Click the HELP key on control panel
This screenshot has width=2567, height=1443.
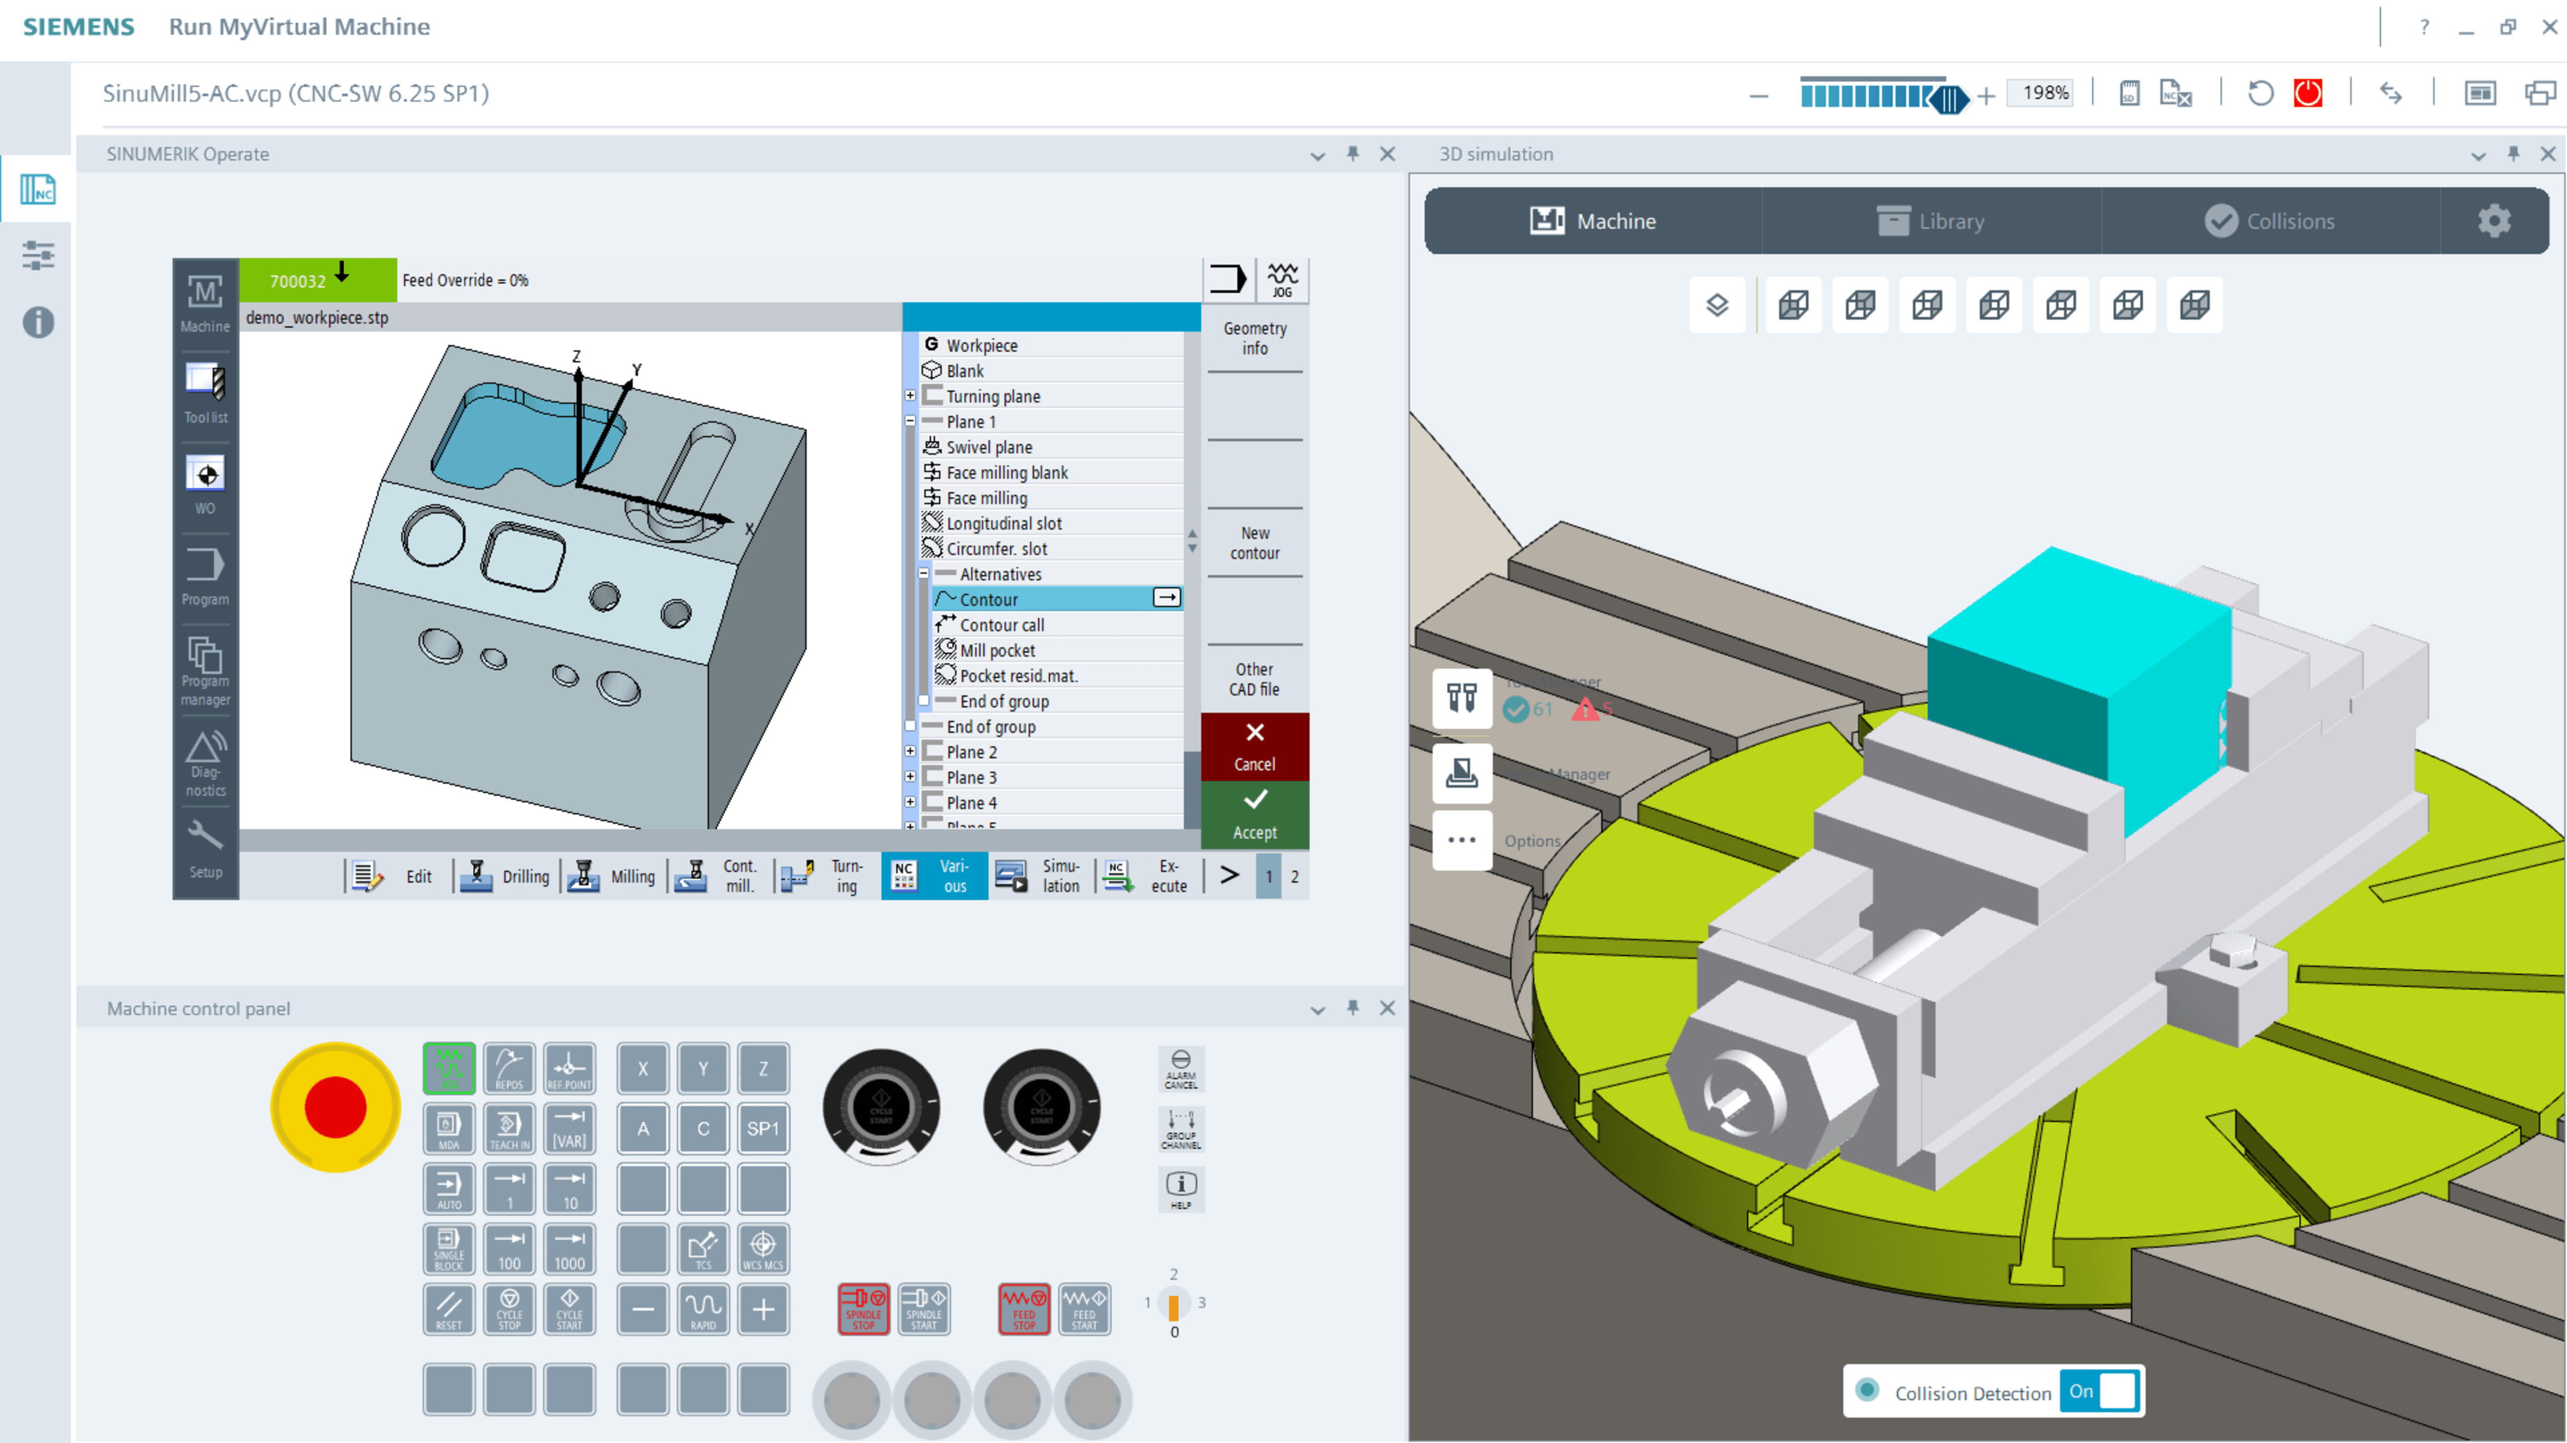1181,1189
